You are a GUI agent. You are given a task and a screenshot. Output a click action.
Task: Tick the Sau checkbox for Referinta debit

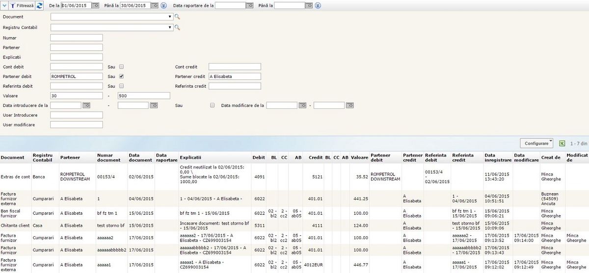[x=121, y=86]
